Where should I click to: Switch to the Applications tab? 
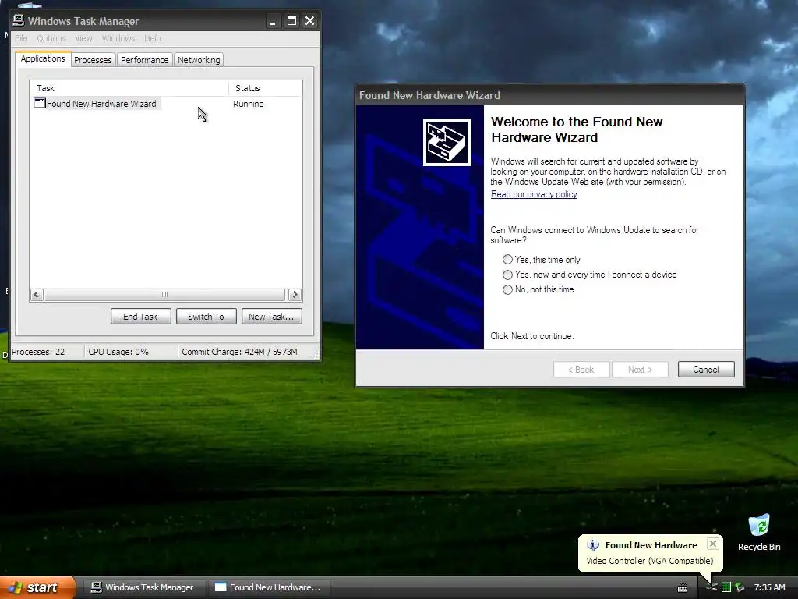point(43,58)
